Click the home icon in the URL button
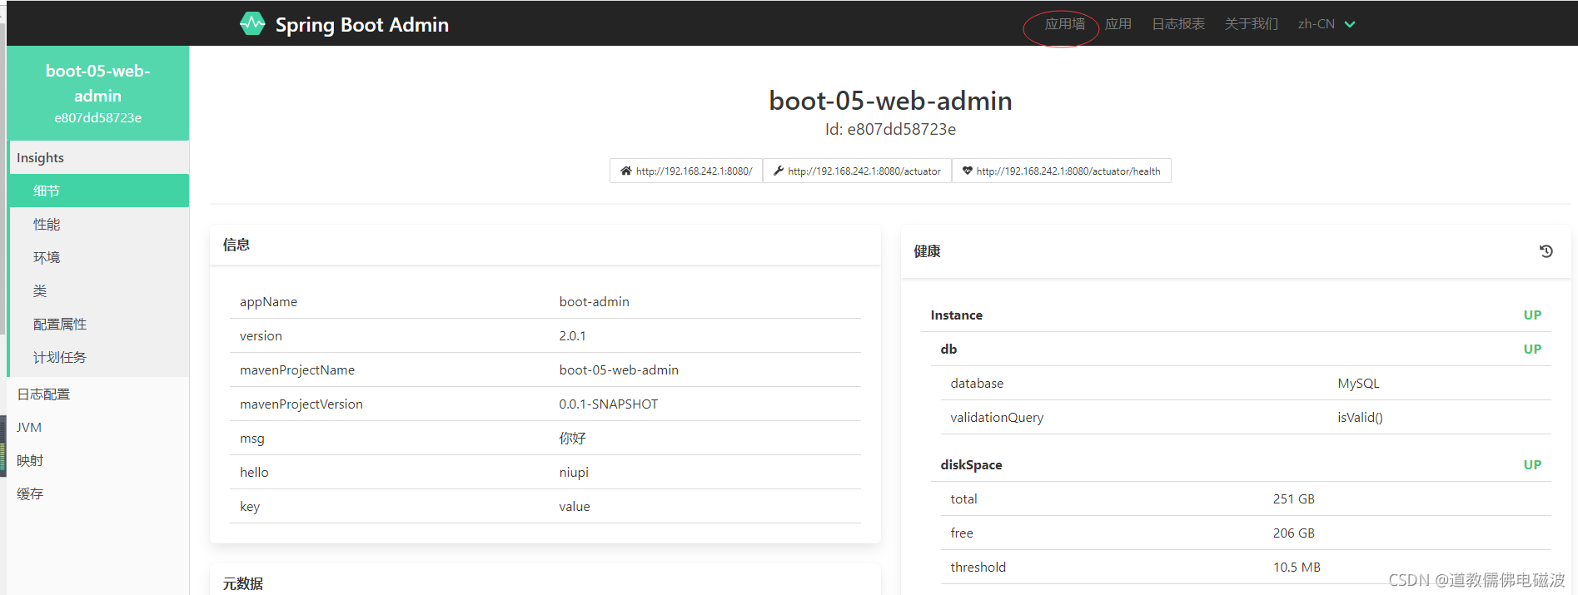 point(626,171)
